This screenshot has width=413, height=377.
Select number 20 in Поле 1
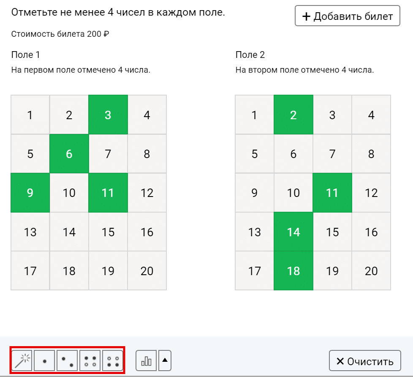[147, 271]
